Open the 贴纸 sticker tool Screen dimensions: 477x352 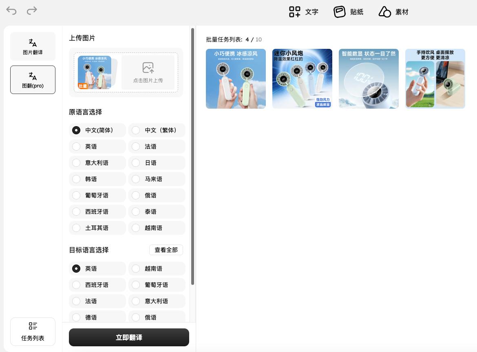(348, 12)
